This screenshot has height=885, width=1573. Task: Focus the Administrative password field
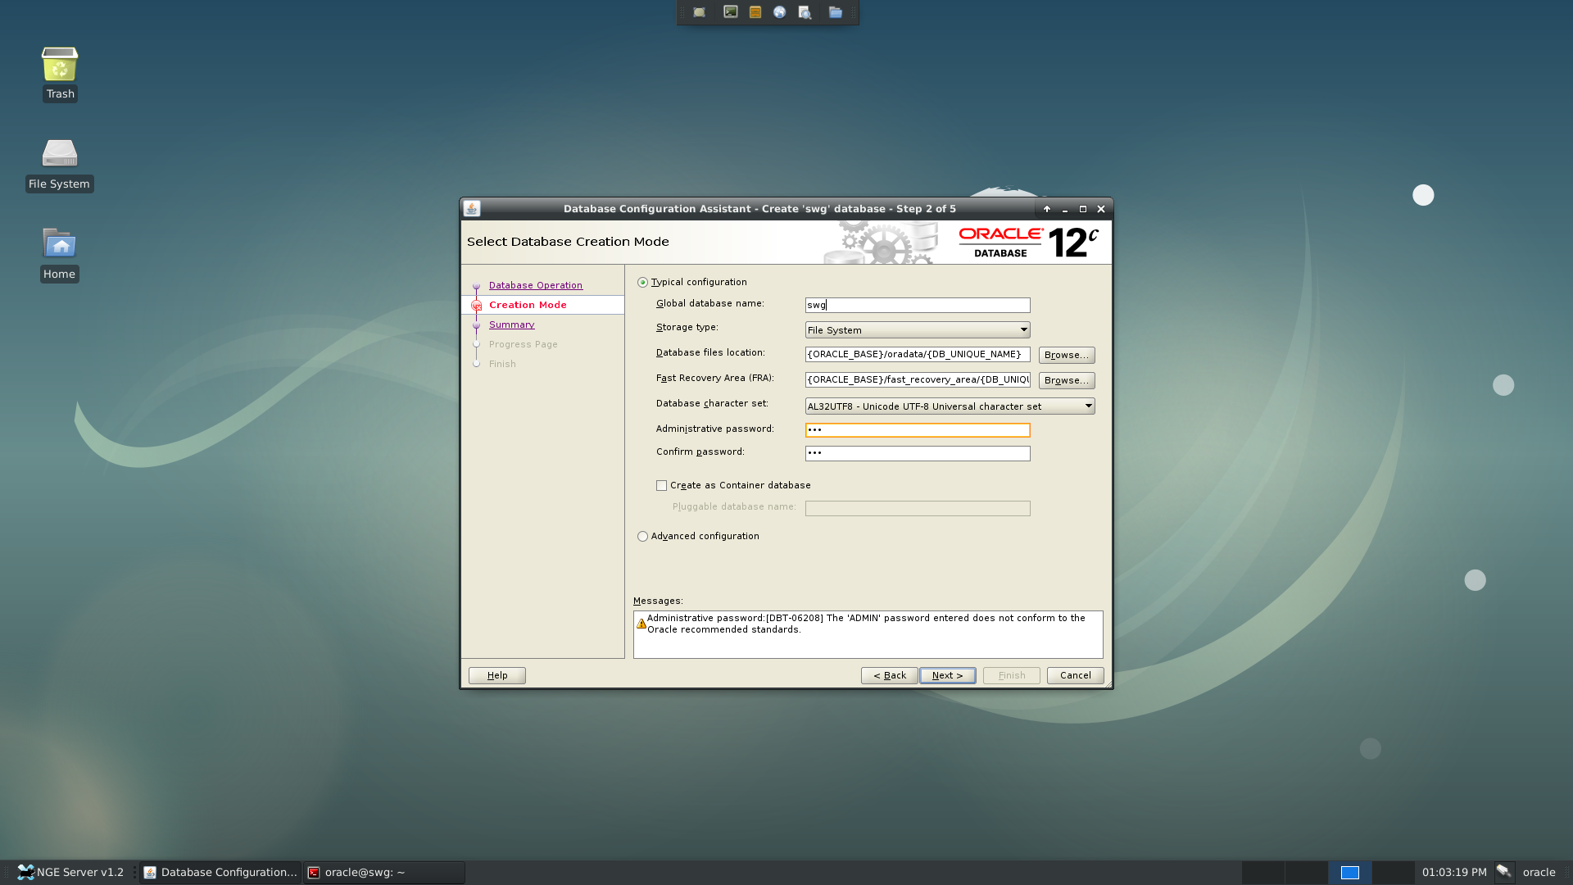(x=918, y=430)
